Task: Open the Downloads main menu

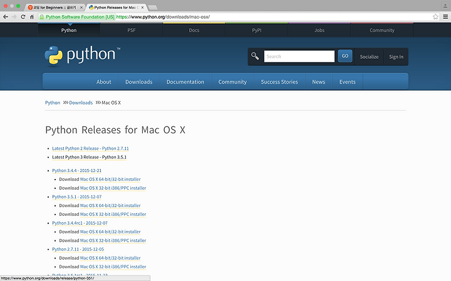Action: 138,82
